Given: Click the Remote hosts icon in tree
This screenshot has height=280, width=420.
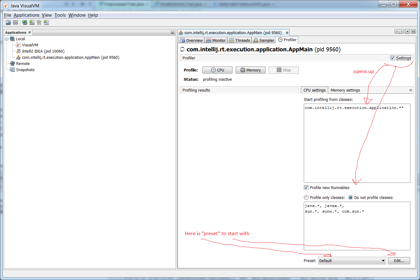Looking at the screenshot, I should (x=12, y=63).
